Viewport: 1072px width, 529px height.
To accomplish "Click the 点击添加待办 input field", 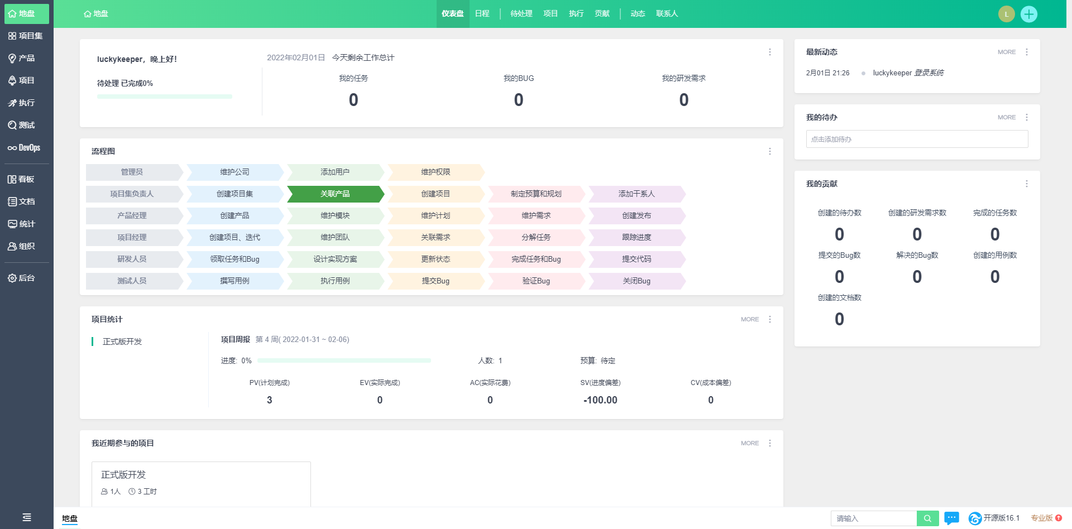I will click(917, 139).
